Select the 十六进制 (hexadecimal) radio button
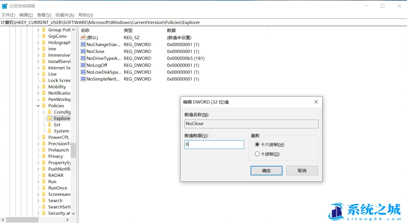 [257, 144]
